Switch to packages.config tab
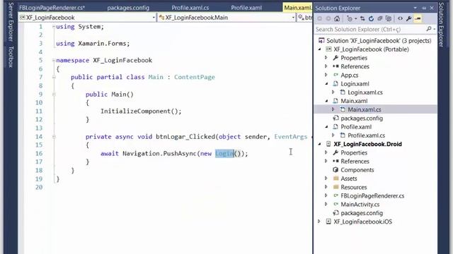453x254 pixels. point(128,8)
